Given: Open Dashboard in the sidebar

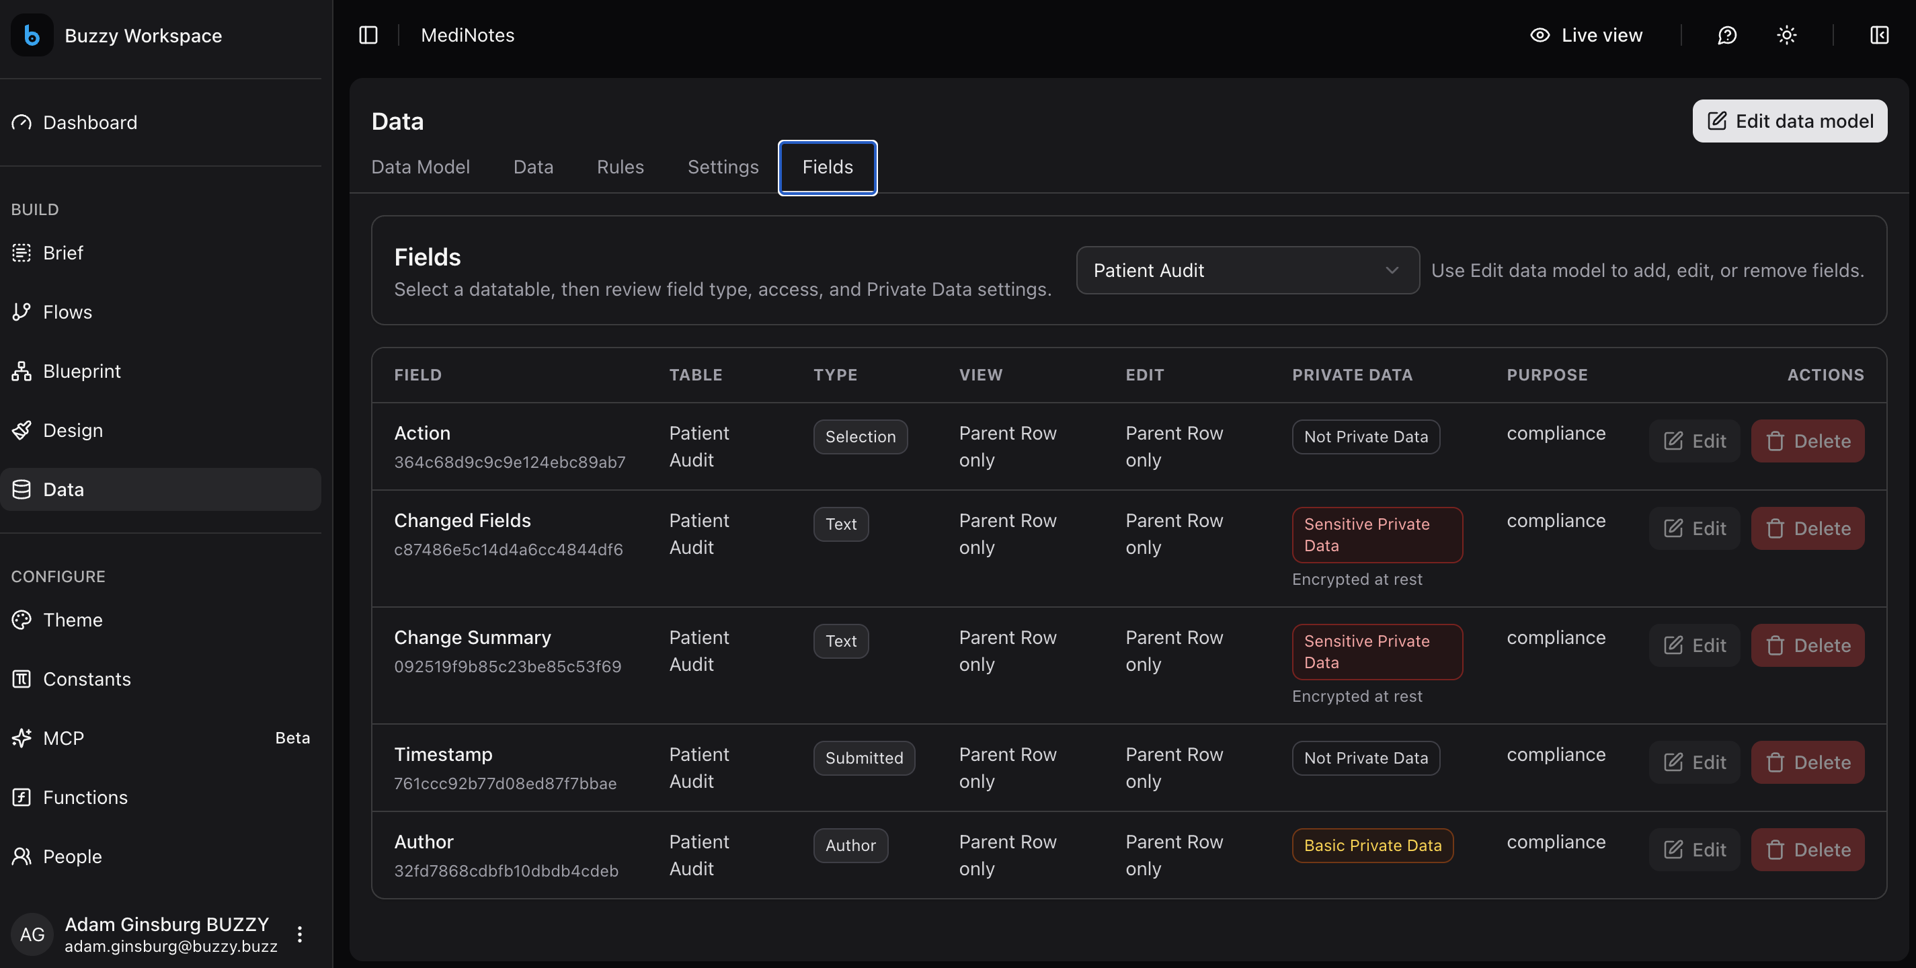Looking at the screenshot, I should point(161,122).
